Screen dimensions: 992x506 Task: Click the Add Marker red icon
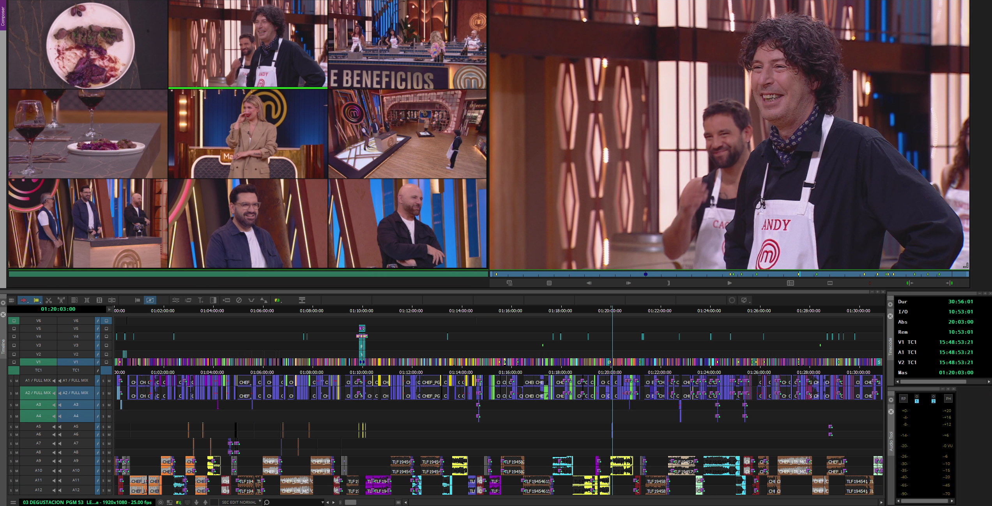coord(870,283)
